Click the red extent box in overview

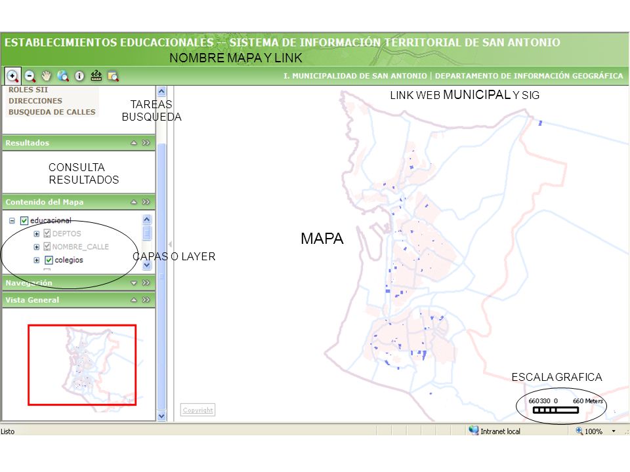click(82, 365)
